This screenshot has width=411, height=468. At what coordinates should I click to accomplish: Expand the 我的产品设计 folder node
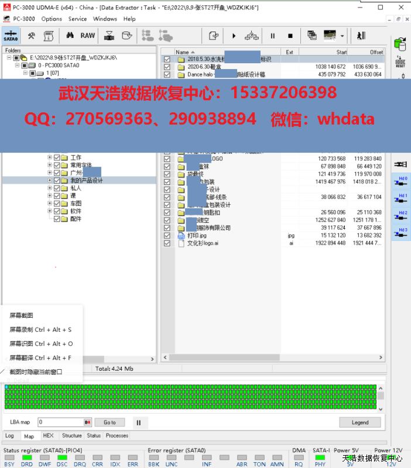50,181
